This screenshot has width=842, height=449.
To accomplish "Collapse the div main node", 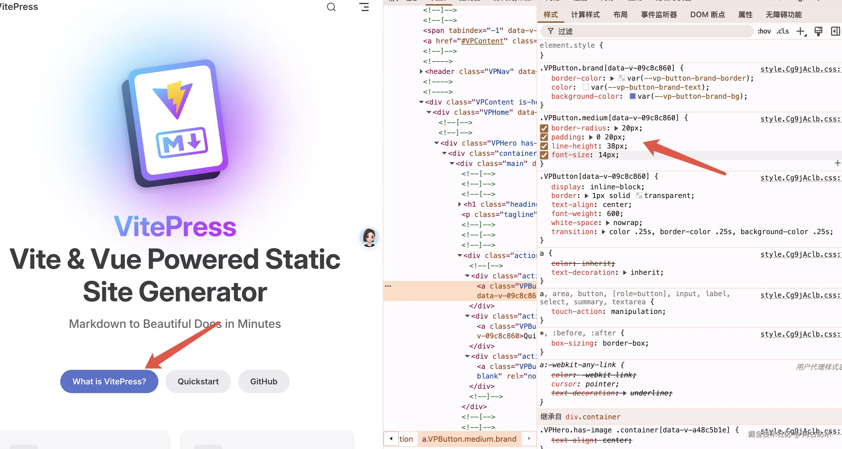I will tap(452, 163).
